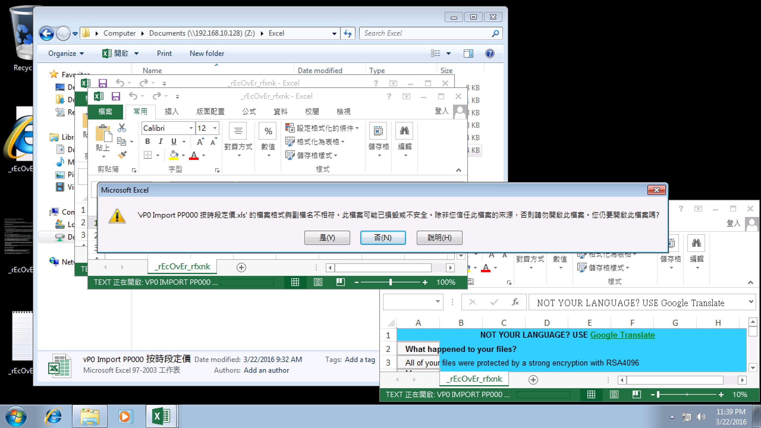Switch to the 檢視 (View) tab

[x=344, y=111]
